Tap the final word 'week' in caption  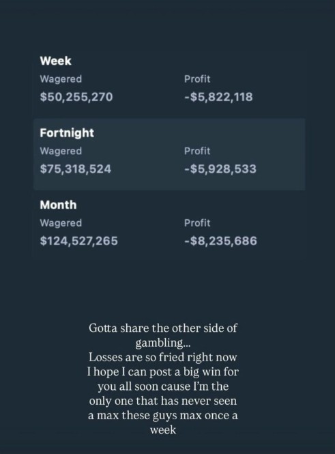tap(163, 430)
